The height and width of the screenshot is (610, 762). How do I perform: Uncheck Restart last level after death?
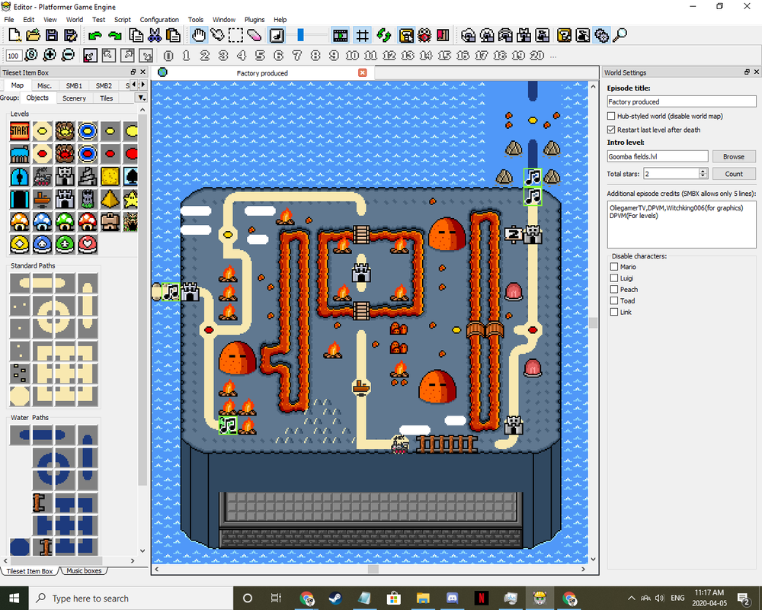coord(611,130)
